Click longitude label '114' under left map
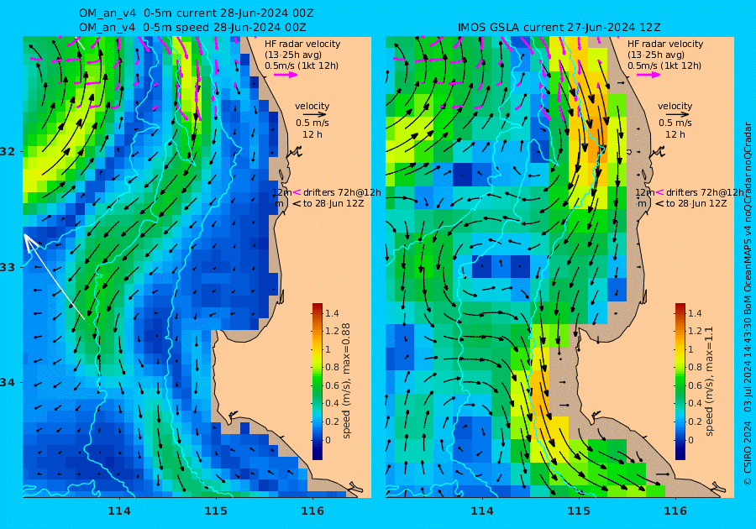The height and width of the screenshot is (529, 756). 118,511
